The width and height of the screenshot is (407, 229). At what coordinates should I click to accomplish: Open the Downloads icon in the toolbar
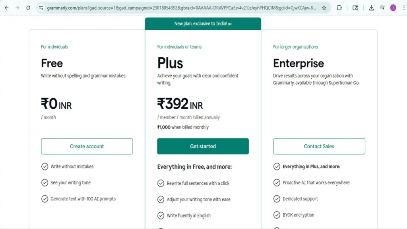372,8
